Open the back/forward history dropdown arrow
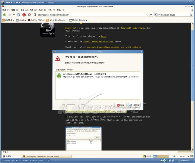 14,15
